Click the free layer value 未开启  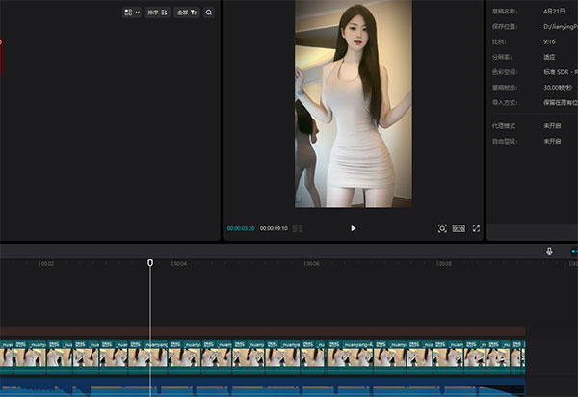(552, 142)
